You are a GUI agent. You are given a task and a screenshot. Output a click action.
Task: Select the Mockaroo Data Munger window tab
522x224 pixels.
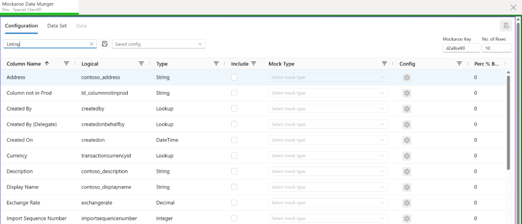click(x=39, y=7)
